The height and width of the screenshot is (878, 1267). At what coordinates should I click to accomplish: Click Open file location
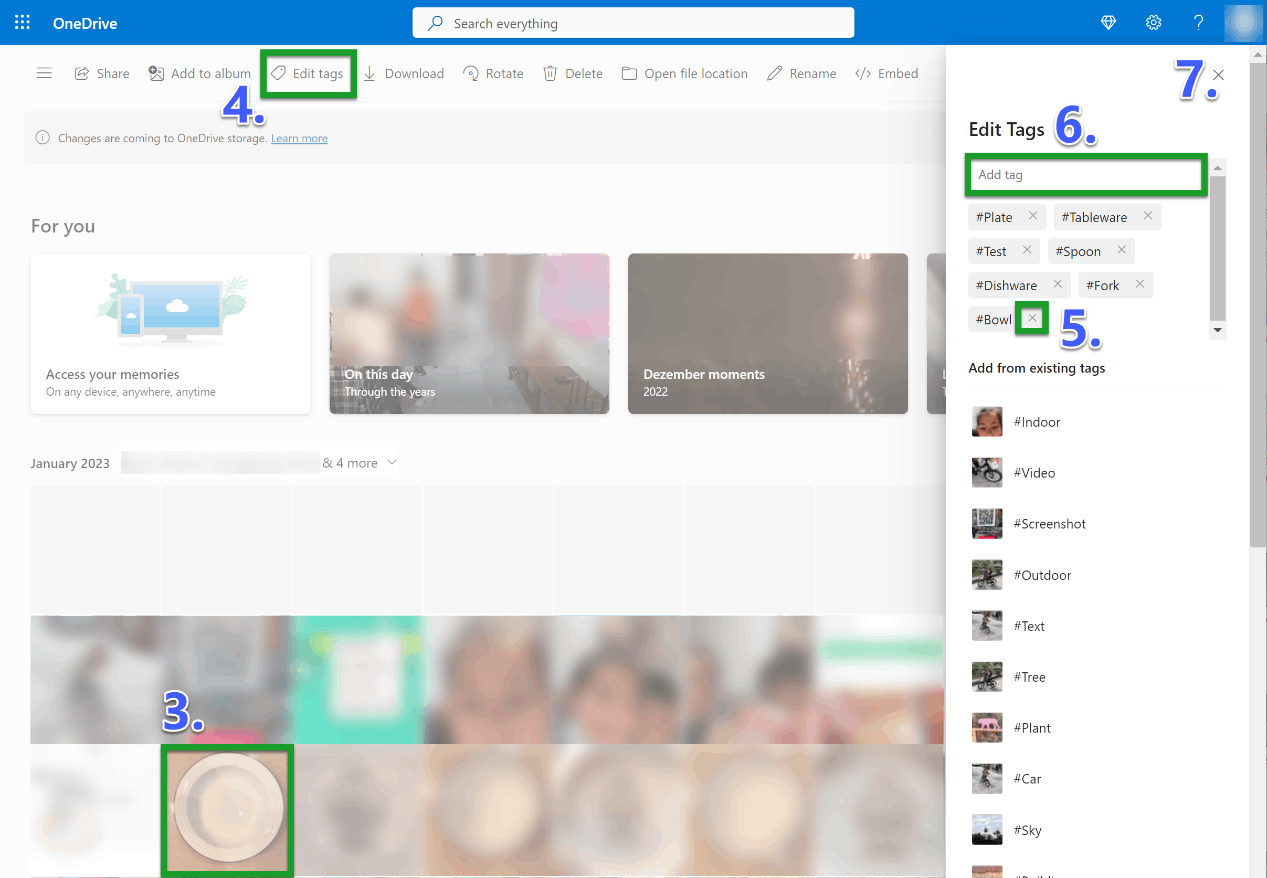pyautogui.click(x=684, y=73)
